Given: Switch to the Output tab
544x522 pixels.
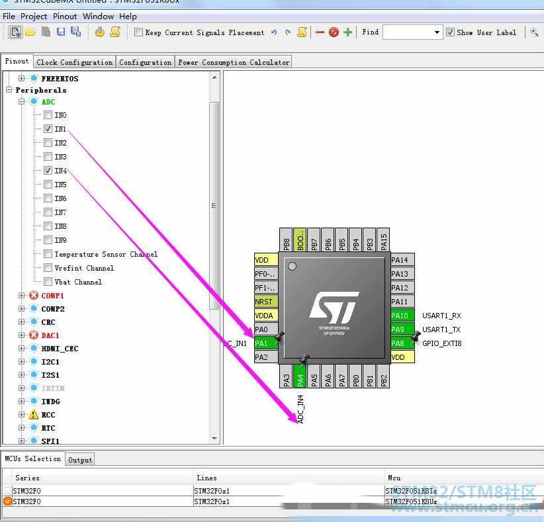Looking at the screenshot, I should coord(80,460).
